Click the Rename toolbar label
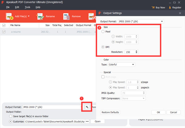185x128 pixels. coord(50,16)
